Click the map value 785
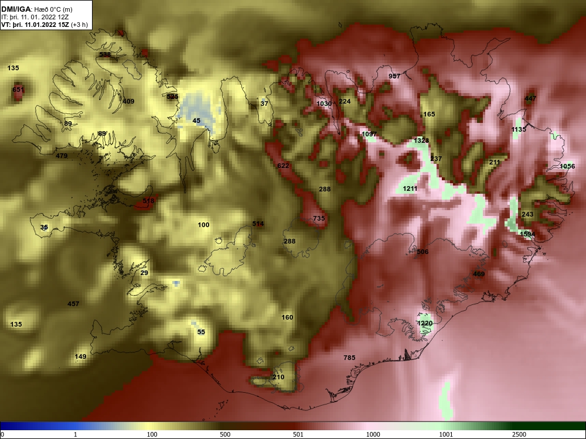 pyautogui.click(x=349, y=358)
